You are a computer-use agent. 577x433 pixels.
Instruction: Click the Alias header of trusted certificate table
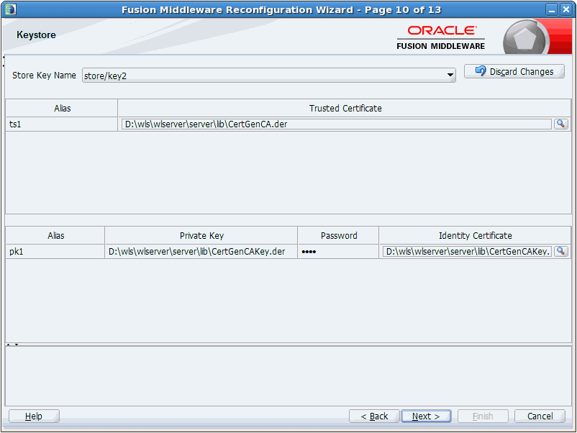62,108
